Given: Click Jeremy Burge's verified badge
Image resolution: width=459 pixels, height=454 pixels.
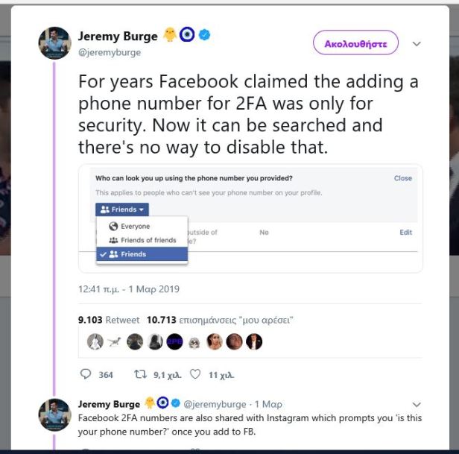Looking at the screenshot, I should tap(202, 36).
